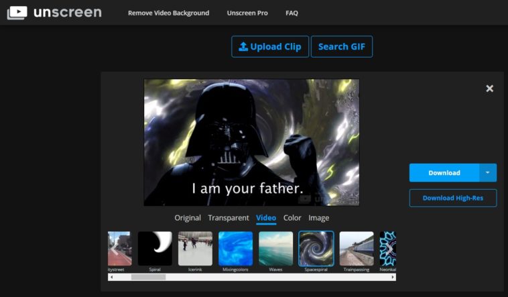Close the result panel with X

[489, 88]
